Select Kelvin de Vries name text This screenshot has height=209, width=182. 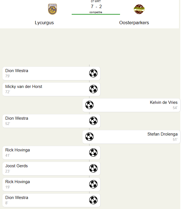[163, 102]
